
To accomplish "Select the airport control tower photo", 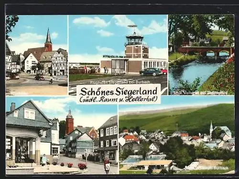I will pyautogui.click(x=118, y=55).
